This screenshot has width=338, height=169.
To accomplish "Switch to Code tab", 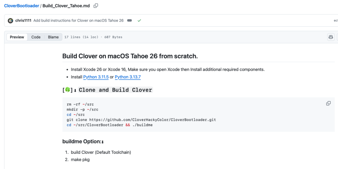I will 36,37.
